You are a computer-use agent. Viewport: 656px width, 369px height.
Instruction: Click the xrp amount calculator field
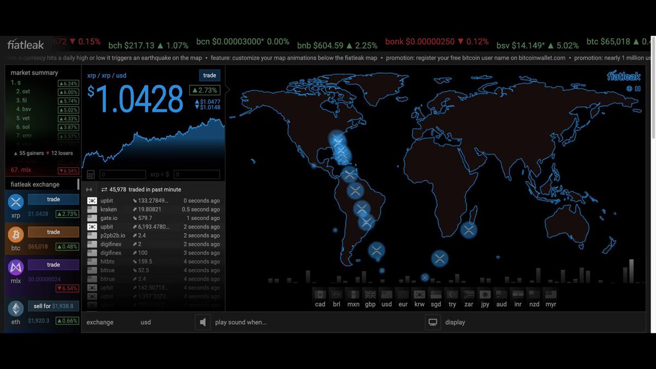point(122,175)
